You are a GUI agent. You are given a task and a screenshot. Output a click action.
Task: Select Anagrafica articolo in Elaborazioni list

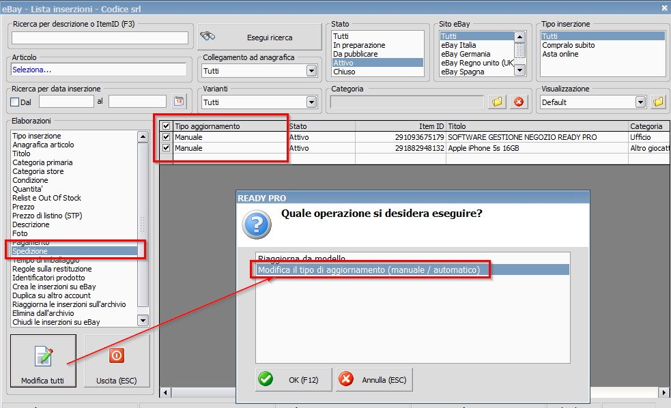(74, 145)
